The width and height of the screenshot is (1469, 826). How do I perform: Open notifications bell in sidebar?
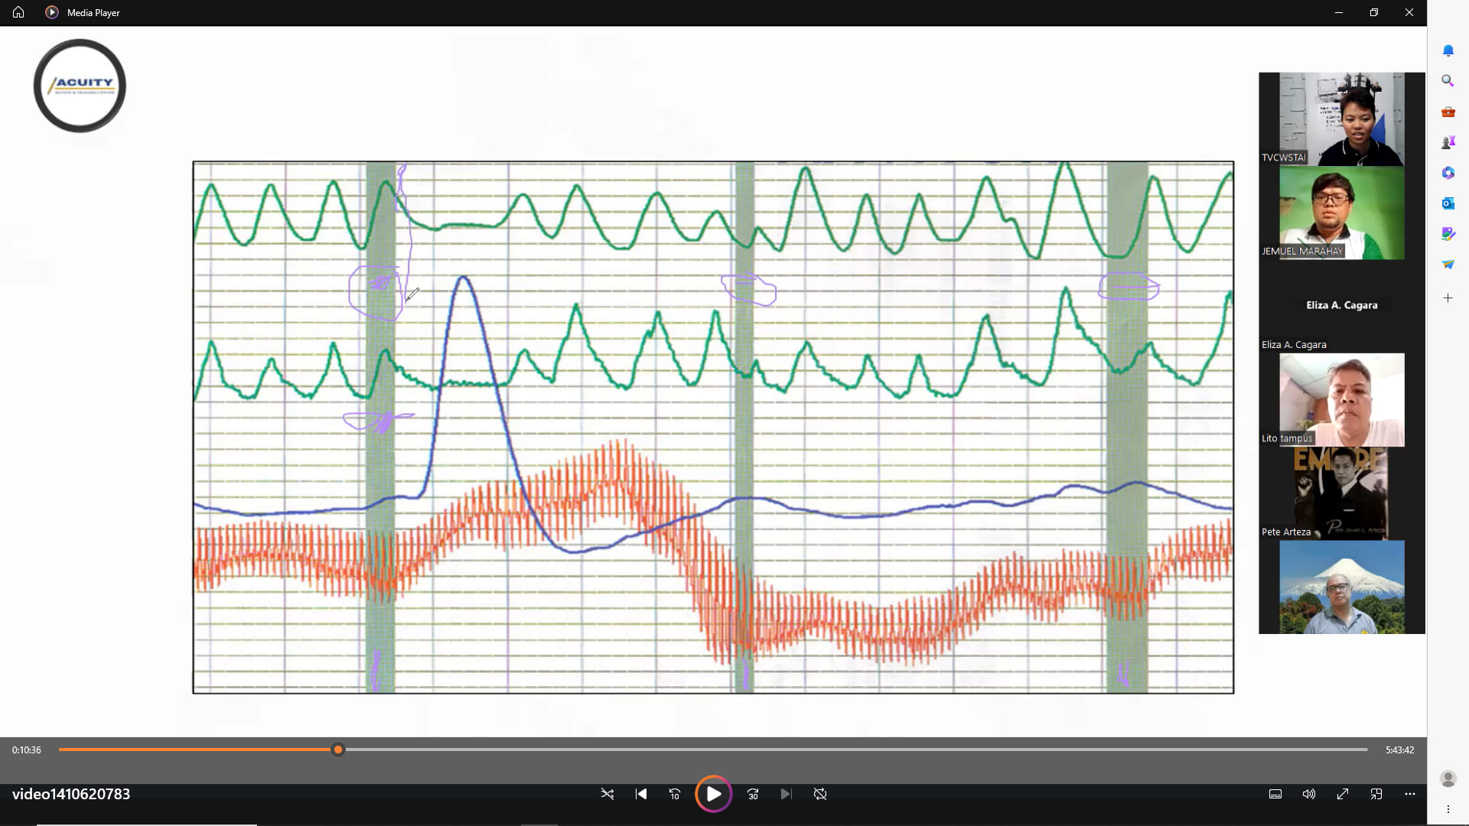tap(1448, 50)
